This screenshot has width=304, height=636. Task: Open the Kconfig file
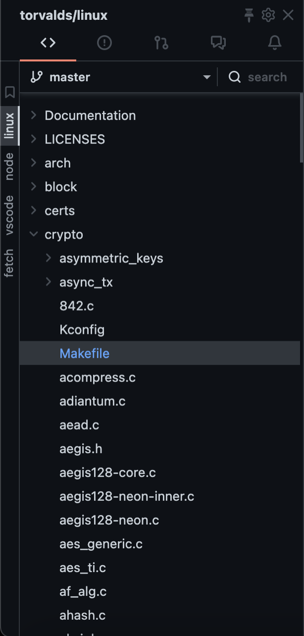pos(82,330)
